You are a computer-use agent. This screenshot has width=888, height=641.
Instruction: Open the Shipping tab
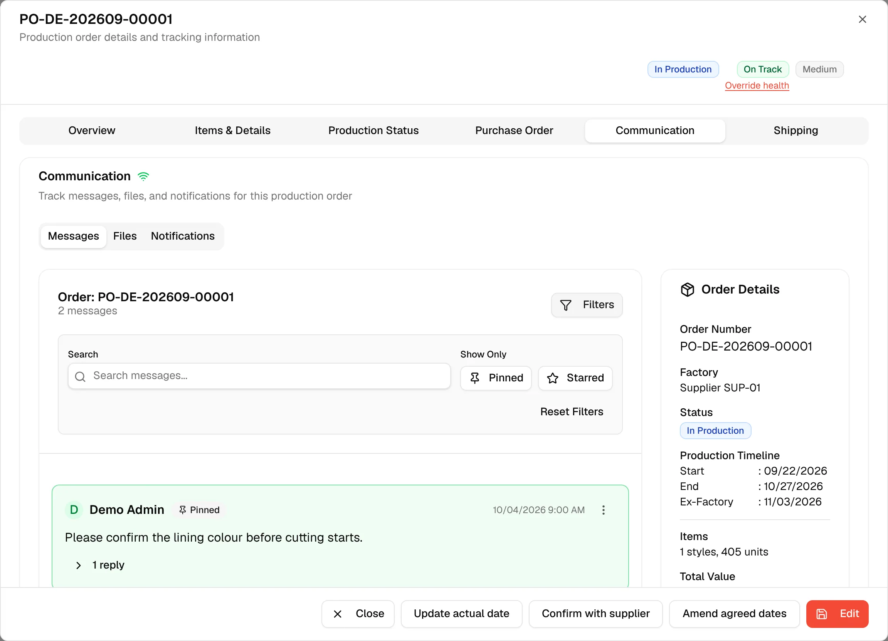(x=795, y=131)
